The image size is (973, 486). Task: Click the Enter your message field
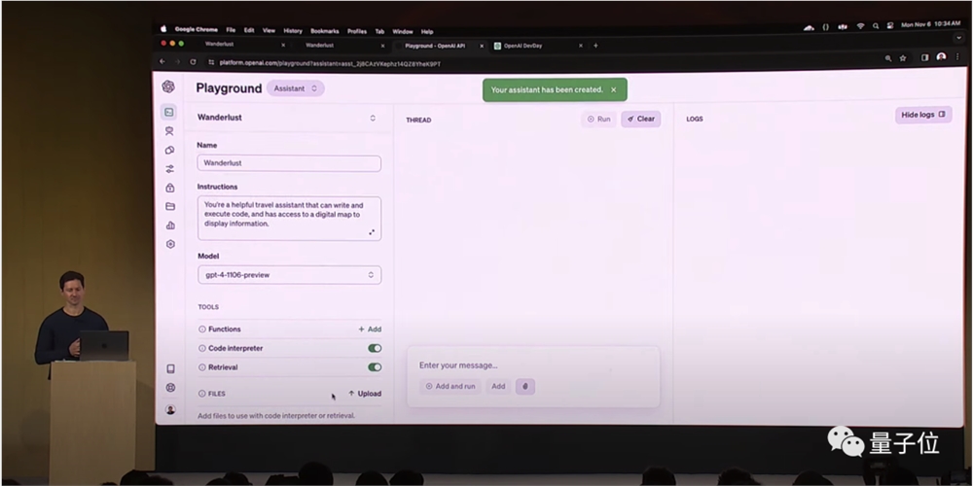click(533, 365)
